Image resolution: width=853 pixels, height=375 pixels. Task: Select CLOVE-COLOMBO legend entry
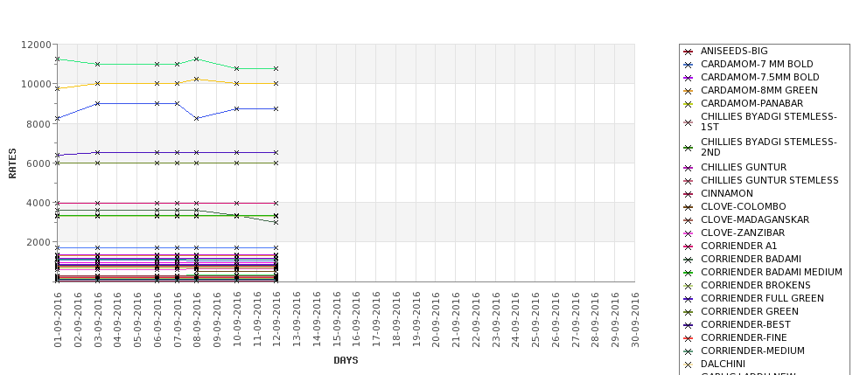[743, 206]
